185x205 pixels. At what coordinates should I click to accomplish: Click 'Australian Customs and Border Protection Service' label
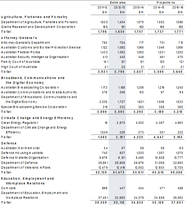point(41,47)
